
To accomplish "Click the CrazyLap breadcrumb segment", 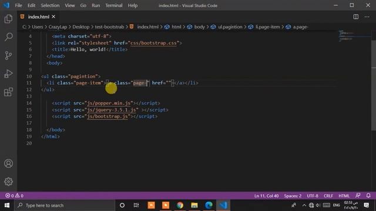I will point(58,27).
